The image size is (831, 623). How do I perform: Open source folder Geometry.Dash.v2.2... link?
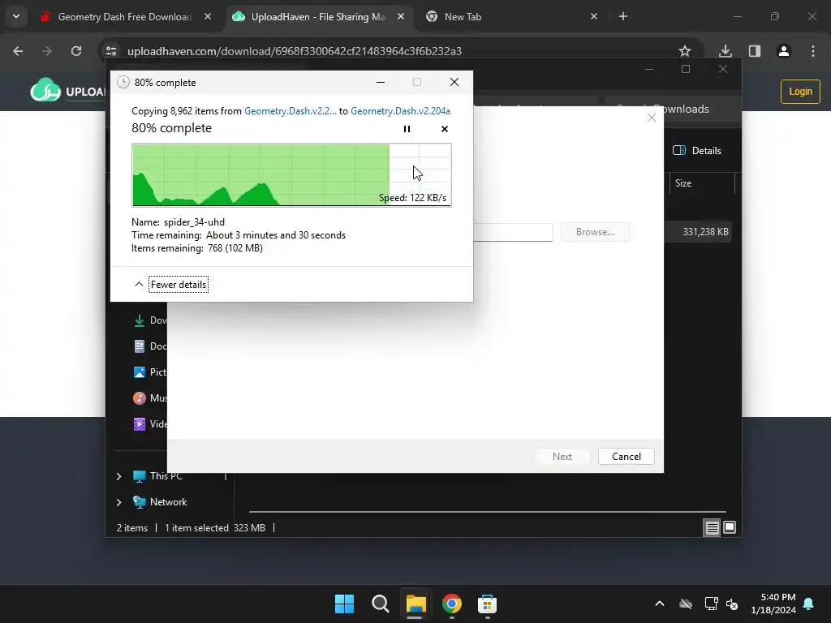pyautogui.click(x=290, y=110)
